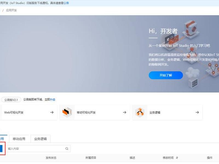This screenshot has height=164, width=219.
Task: Click the arrow on 业务逻辑 card
Action: pyautogui.click(x=197, y=112)
